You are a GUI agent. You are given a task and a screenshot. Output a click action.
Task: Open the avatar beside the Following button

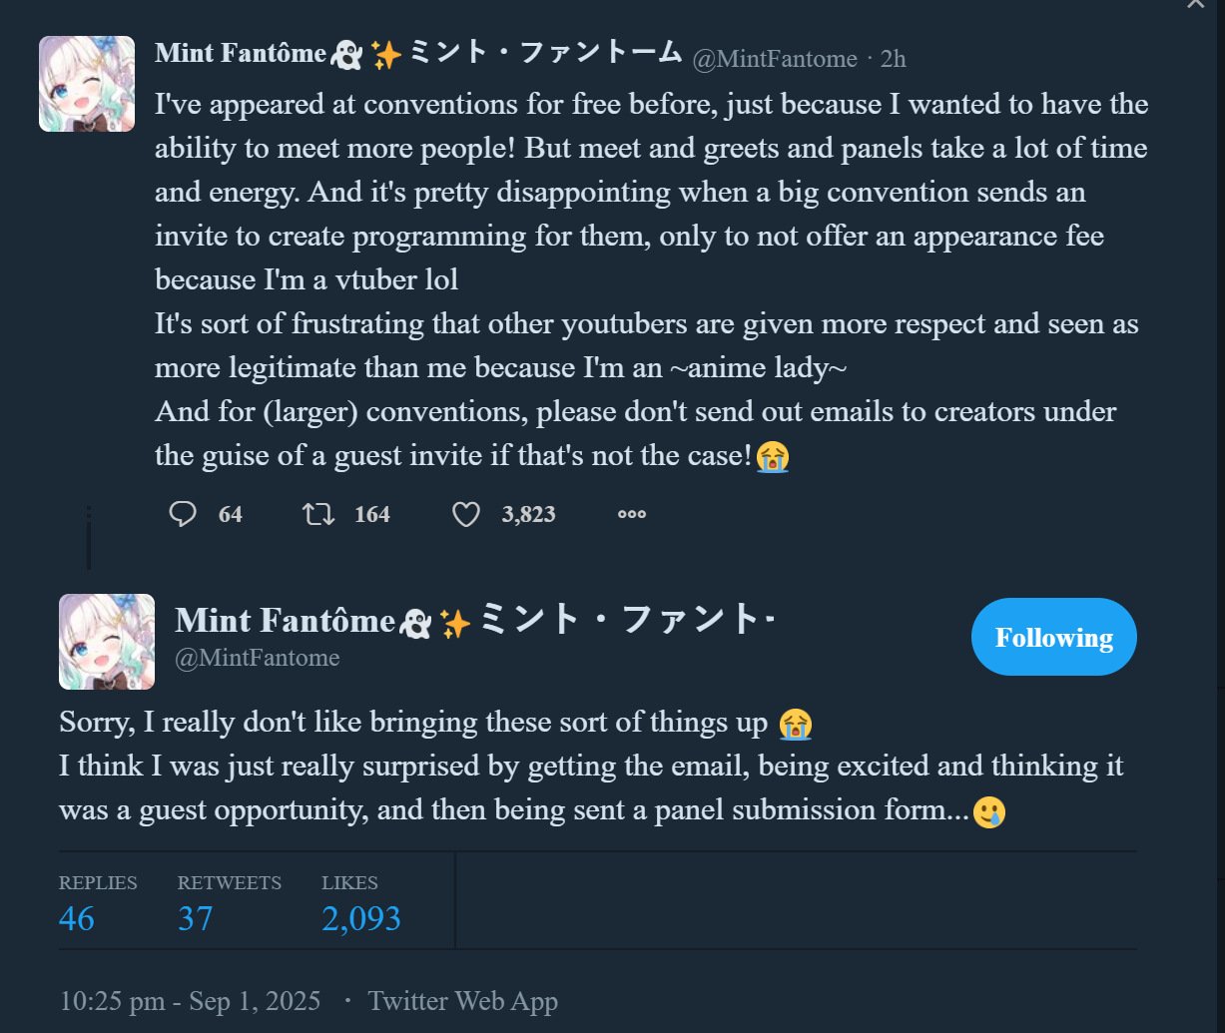(x=107, y=642)
